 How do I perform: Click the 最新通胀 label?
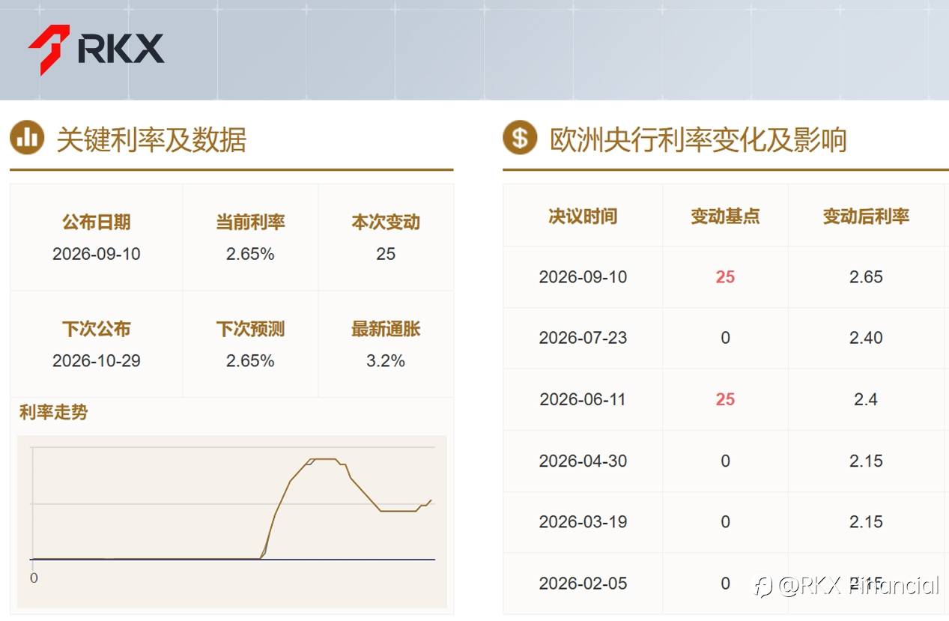386,329
